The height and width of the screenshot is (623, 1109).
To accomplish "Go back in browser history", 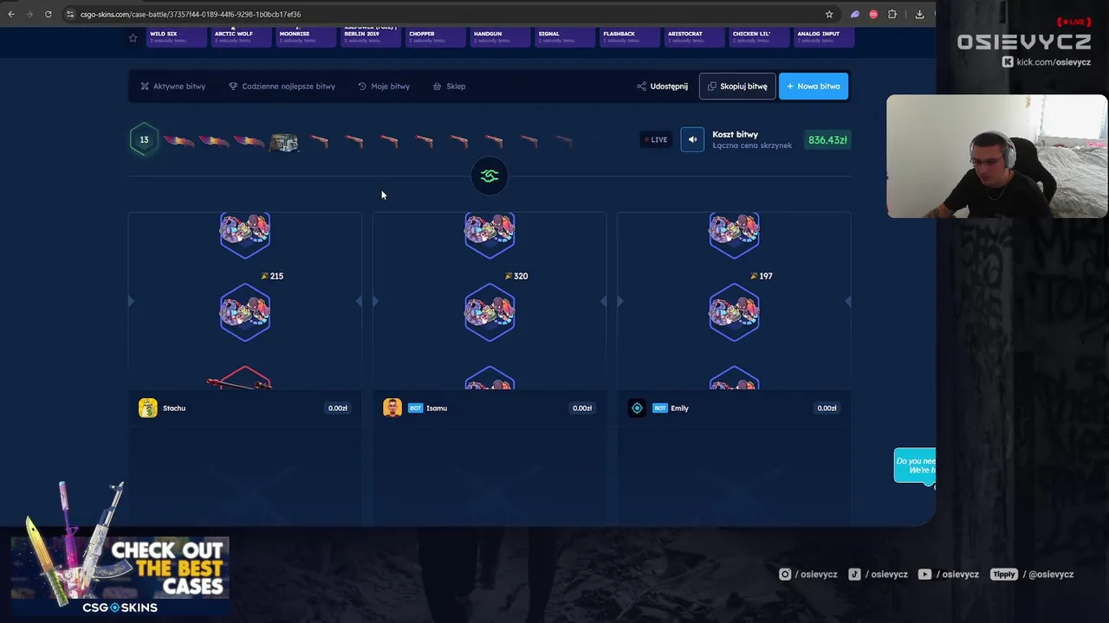I will (x=11, y=14).
